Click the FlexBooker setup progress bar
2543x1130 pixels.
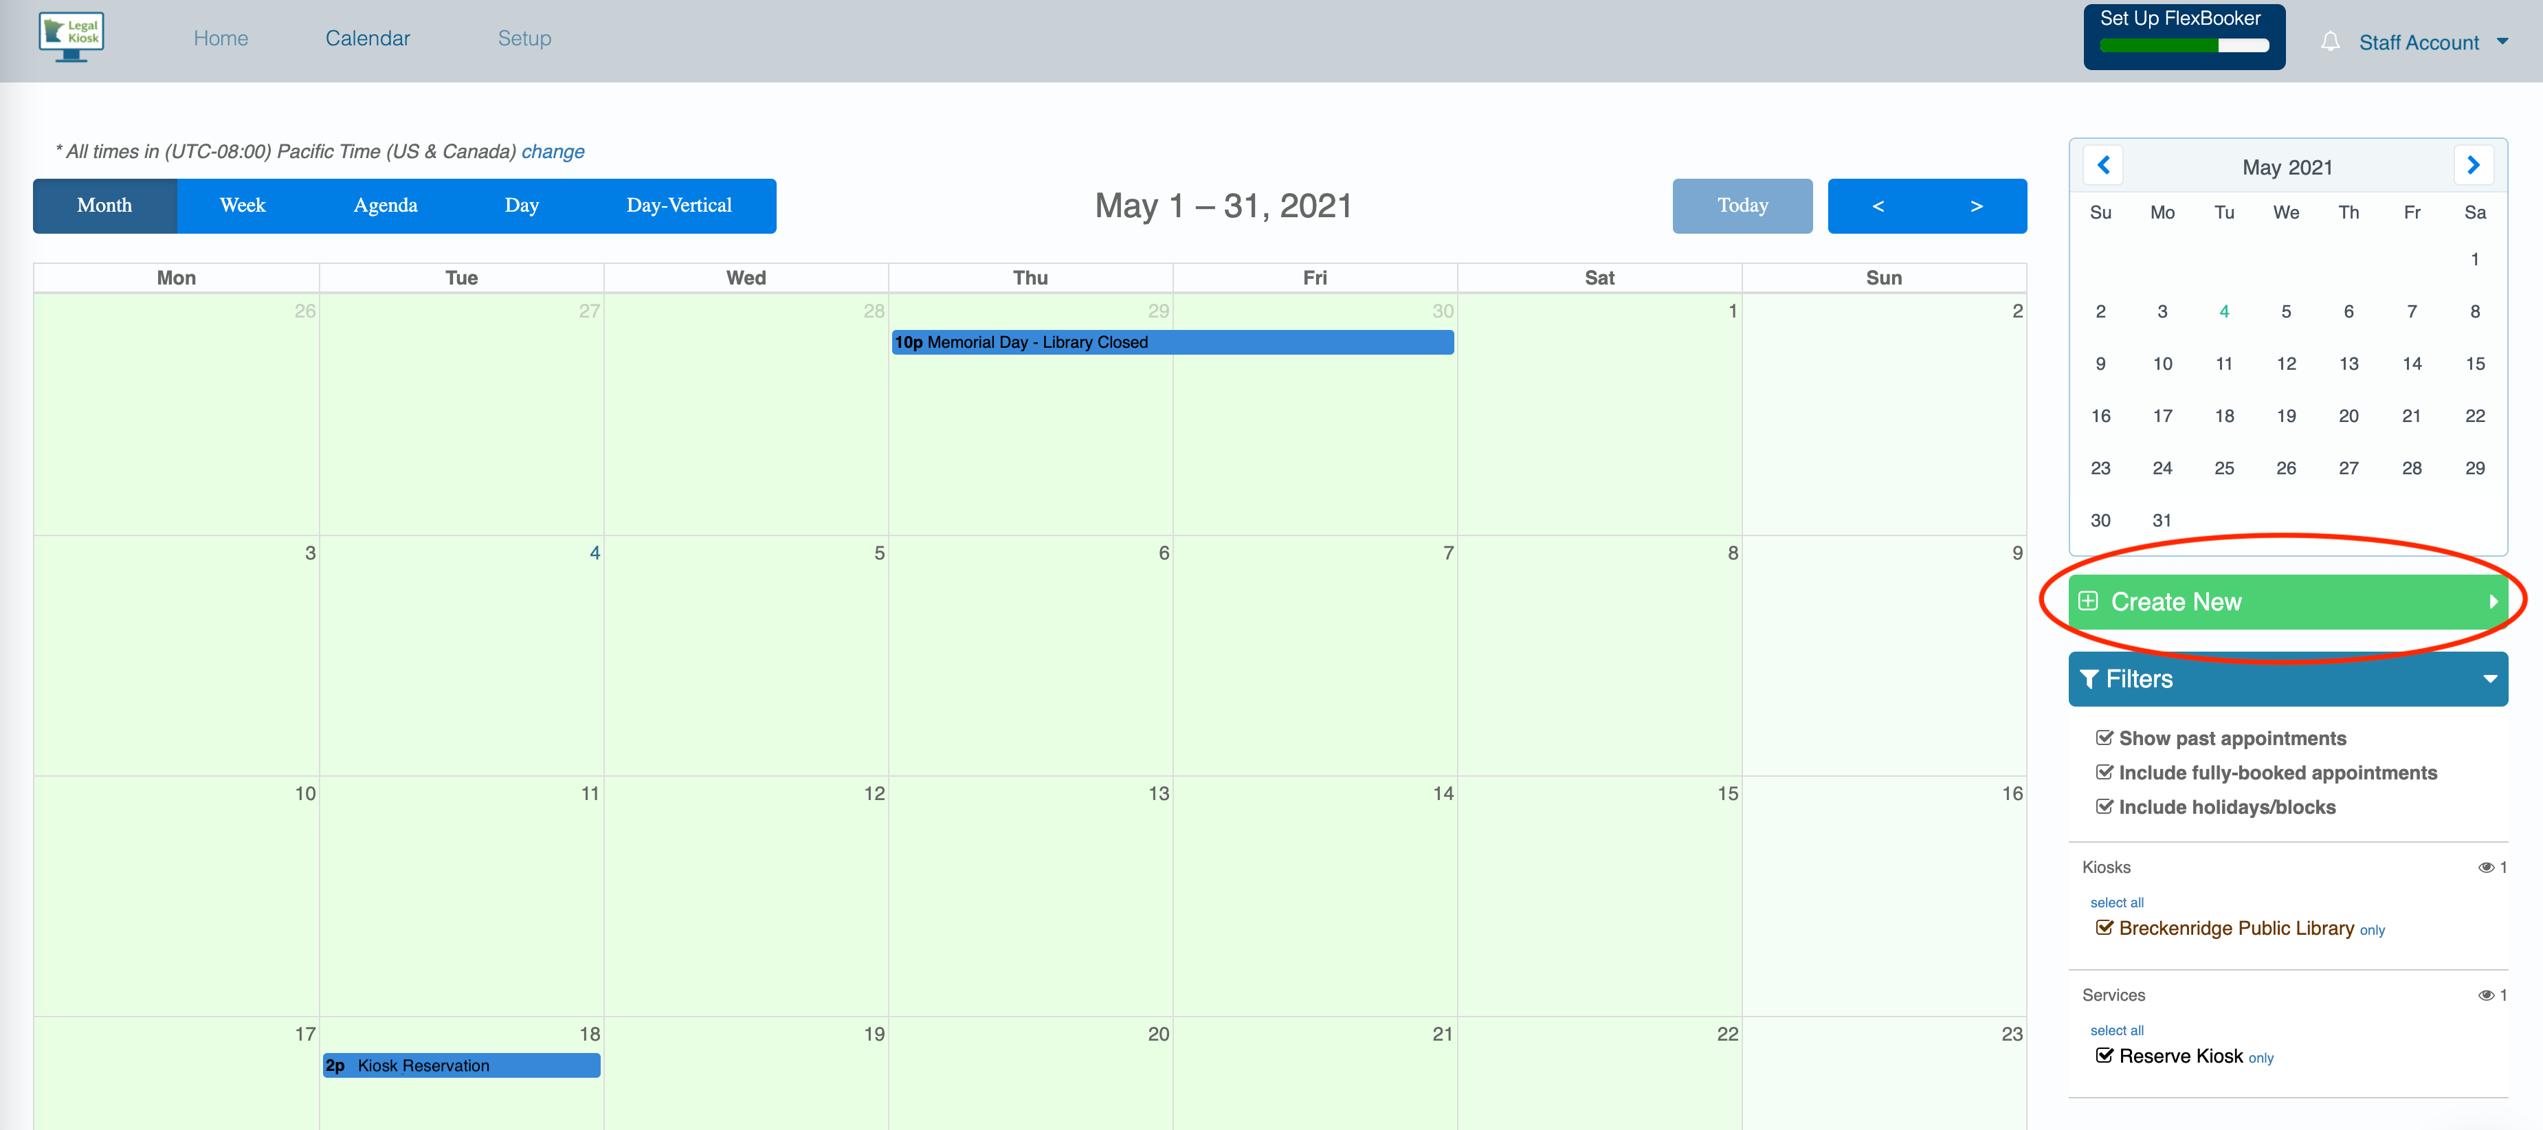(x=2184, y=45)
